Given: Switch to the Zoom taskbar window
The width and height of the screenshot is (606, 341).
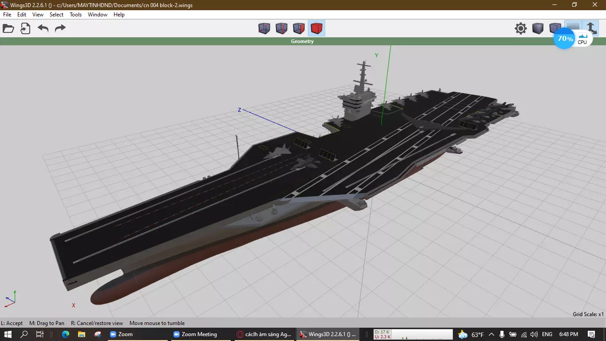Looking at the screenshot, I should (x=138, y=334).
